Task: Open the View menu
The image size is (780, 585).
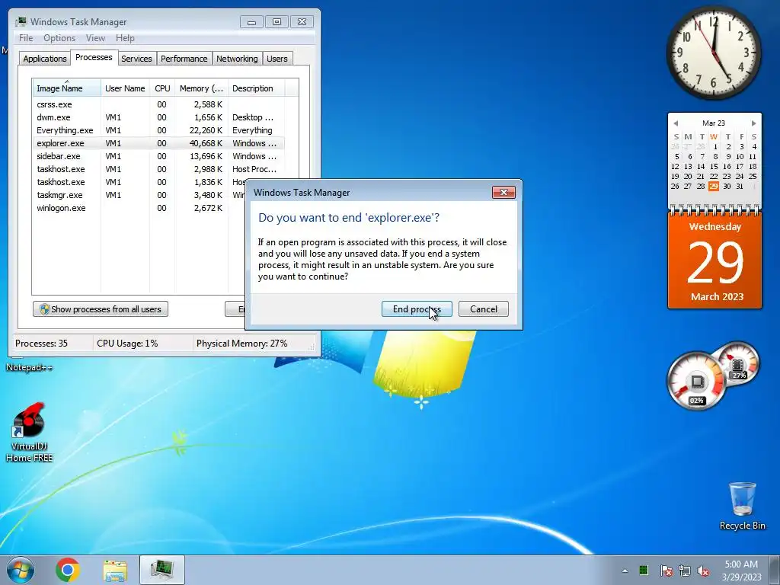Action: [x=95, y=38]
